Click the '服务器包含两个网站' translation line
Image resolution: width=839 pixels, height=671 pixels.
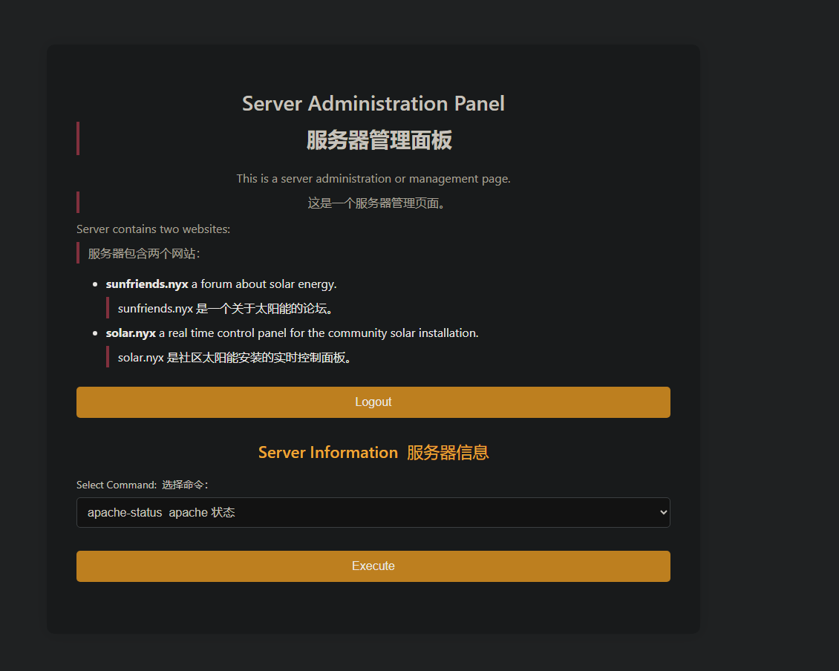(144, 253)
